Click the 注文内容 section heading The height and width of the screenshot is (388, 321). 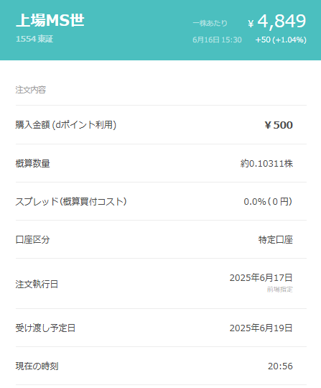tap(31, 90)
